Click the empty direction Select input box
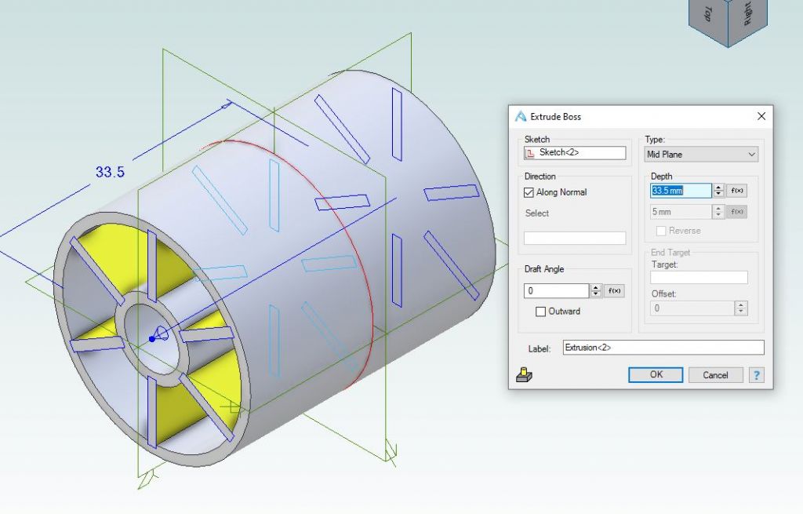Viewport: 803px width, 514px height. pyautogui.click(x=575, y=239)
